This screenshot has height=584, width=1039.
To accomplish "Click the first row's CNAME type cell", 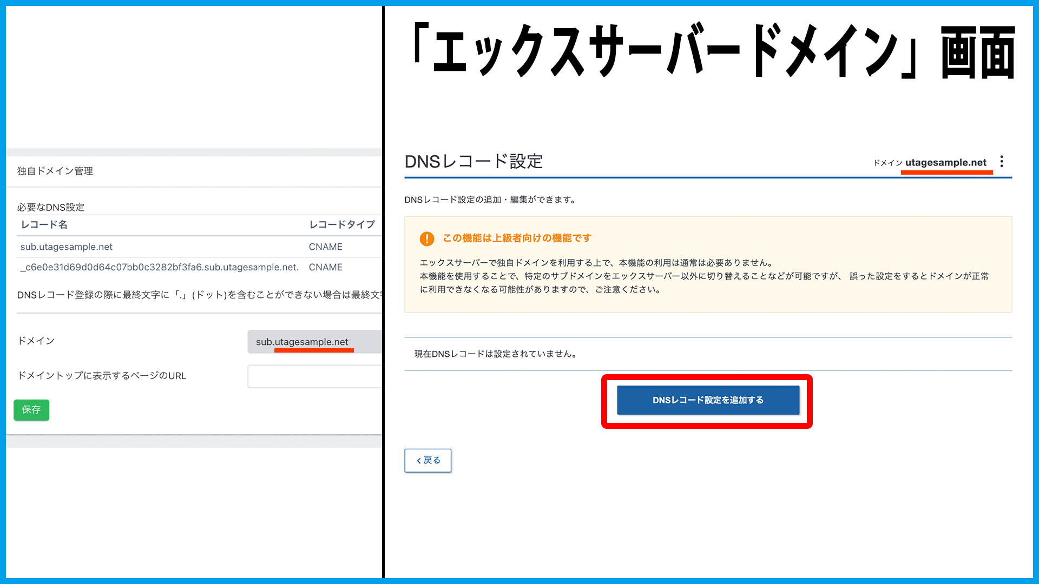I will (x=325, y=247).
